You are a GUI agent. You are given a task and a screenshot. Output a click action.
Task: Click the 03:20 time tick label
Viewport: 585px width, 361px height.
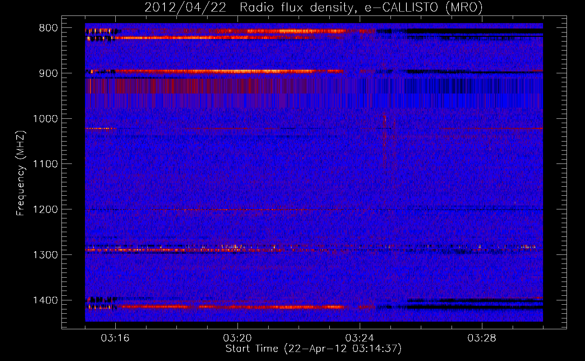pyautogui.click(x=238, y=338)
